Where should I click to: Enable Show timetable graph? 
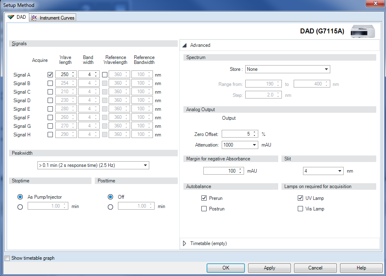7,258
